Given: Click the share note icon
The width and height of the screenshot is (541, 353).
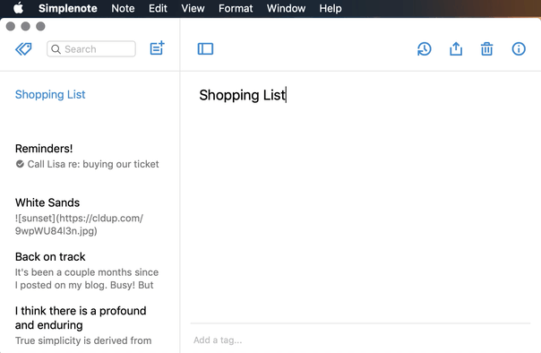Looking at the screenshot, I should click(456, 48).
